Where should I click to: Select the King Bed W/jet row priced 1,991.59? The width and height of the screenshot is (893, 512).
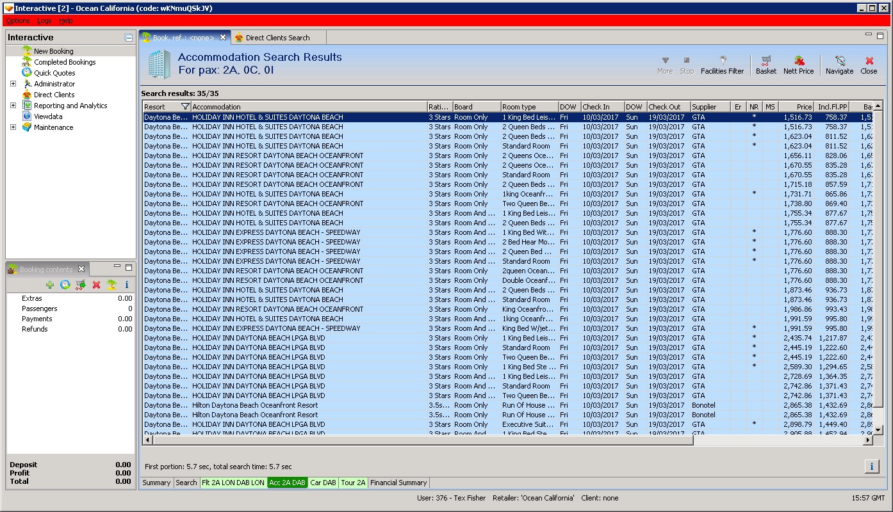pos(508,328)
